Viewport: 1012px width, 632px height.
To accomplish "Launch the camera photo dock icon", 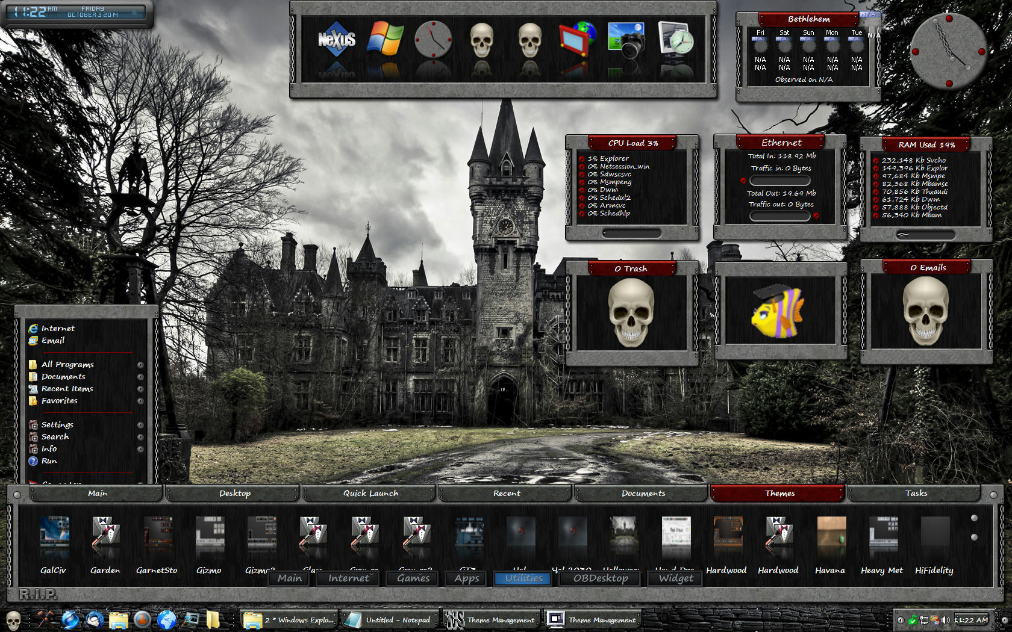I will tap(626, 40).
